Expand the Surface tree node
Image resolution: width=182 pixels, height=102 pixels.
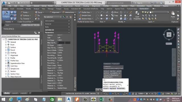click(x=6, y=47)
